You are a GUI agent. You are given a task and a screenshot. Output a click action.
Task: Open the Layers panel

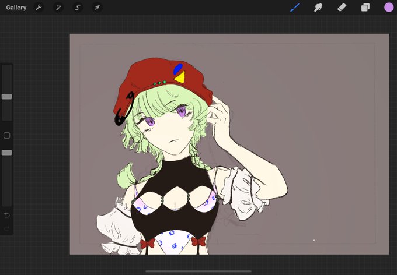(365, 8)
